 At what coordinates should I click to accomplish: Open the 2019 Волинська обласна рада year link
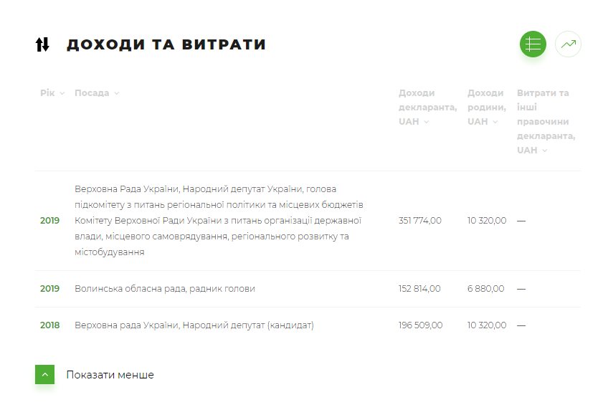pos(50,289)
